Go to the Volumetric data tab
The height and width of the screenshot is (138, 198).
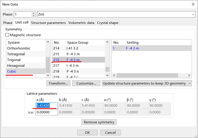tap(81, 23)
